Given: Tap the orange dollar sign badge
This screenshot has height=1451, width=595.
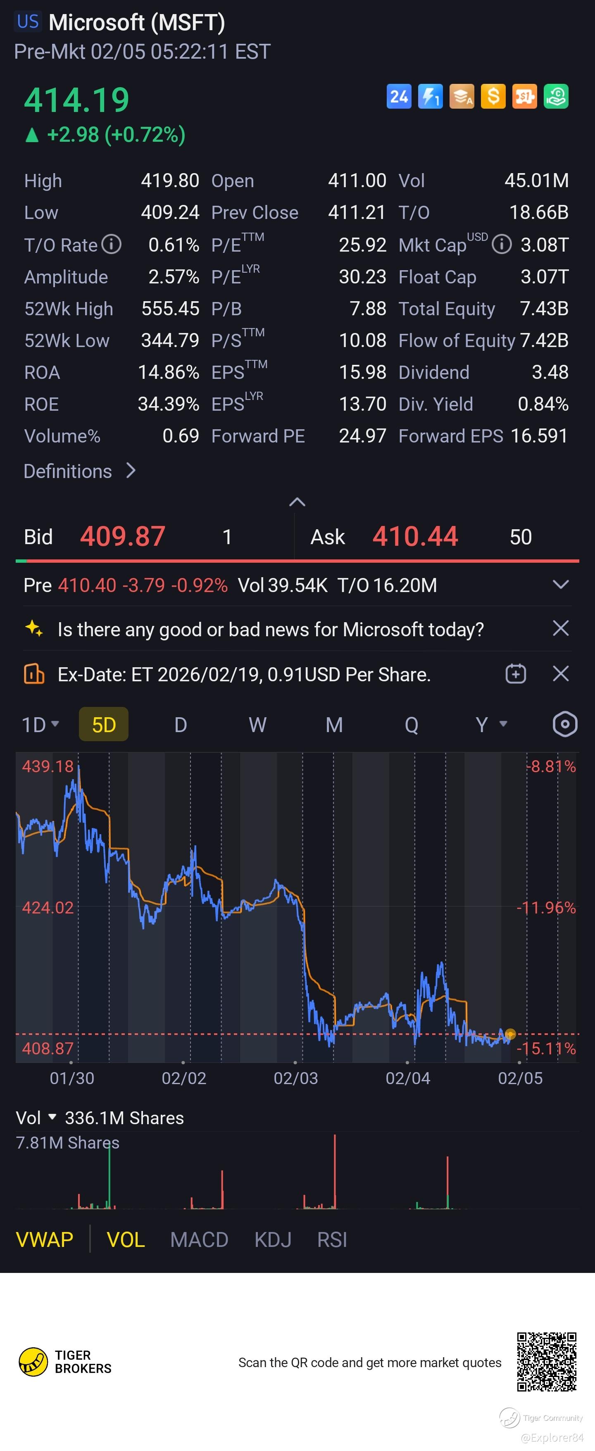Looking at the screenshot, I should [493, 96].
